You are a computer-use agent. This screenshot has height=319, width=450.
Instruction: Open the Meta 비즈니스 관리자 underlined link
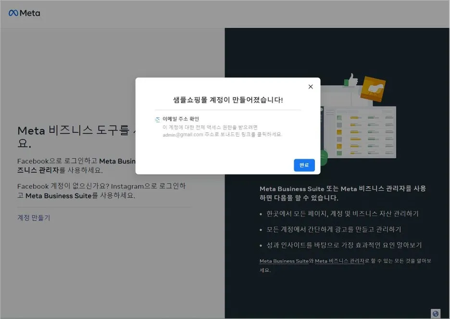tap(339, 261)
